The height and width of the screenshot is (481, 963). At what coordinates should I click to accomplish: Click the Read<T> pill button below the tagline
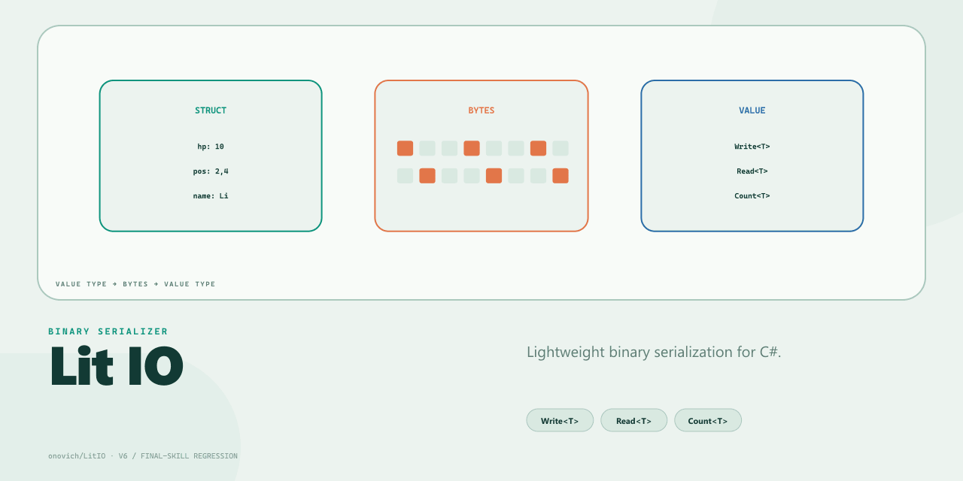tap(633, 420)
